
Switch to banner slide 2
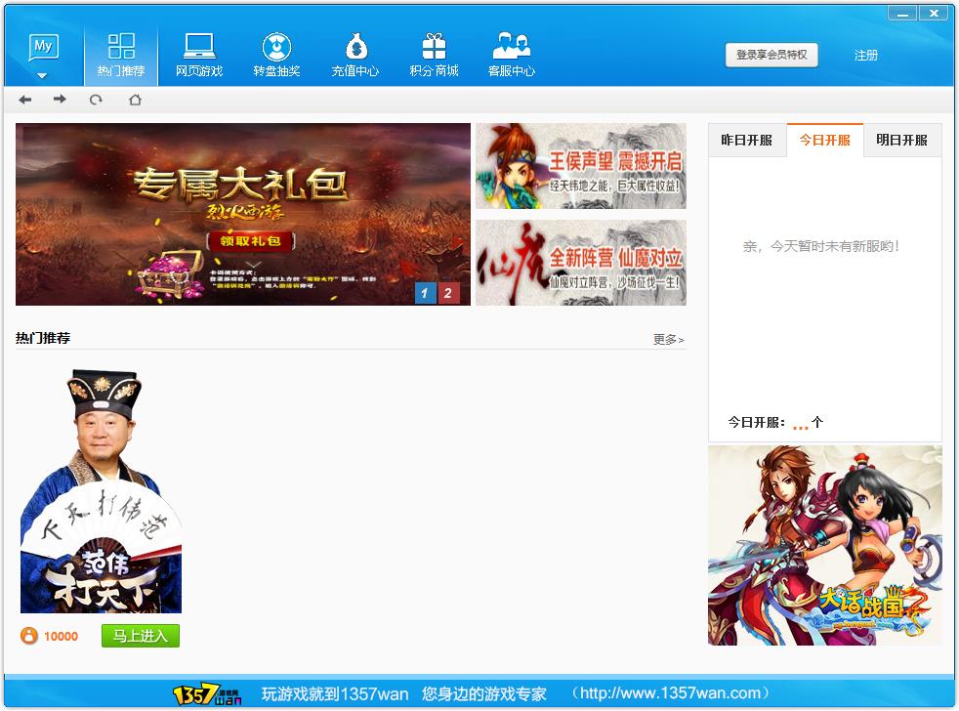[448, 293]
